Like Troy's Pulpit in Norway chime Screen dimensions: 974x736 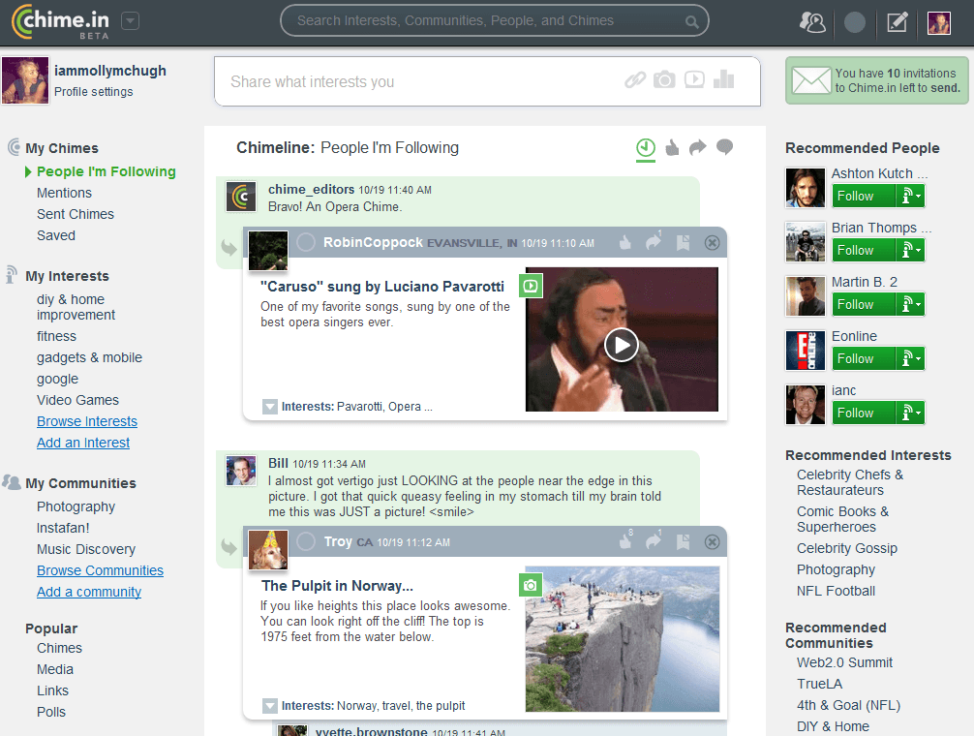click(625, 540)
